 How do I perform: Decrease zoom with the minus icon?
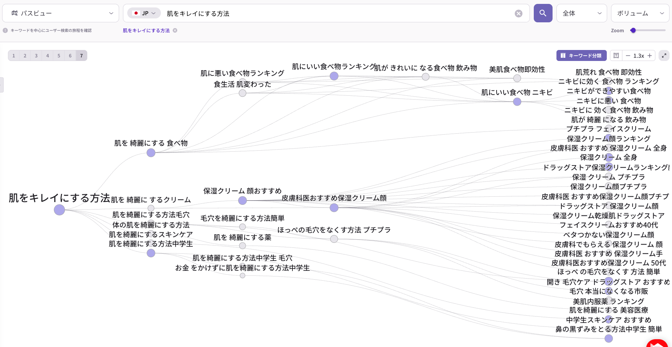coord(628,56)
